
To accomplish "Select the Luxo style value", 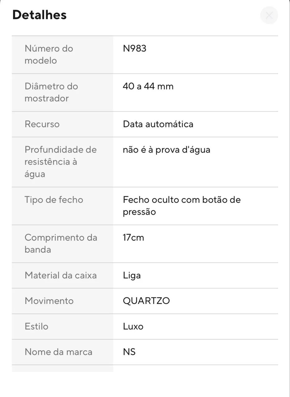I will pyautogui.click(x=133, y=326).
